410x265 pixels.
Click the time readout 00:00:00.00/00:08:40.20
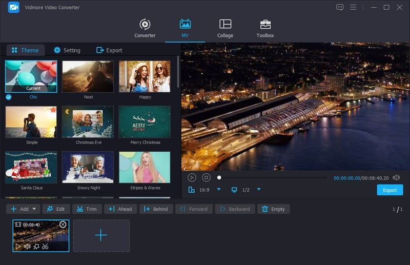361,178
